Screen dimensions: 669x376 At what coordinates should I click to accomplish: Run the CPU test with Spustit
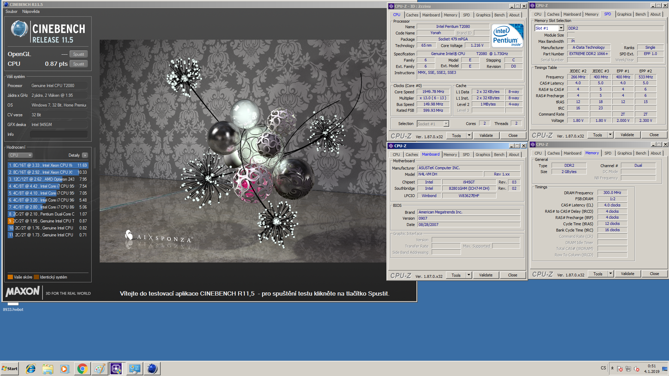[x=78, y=64]
